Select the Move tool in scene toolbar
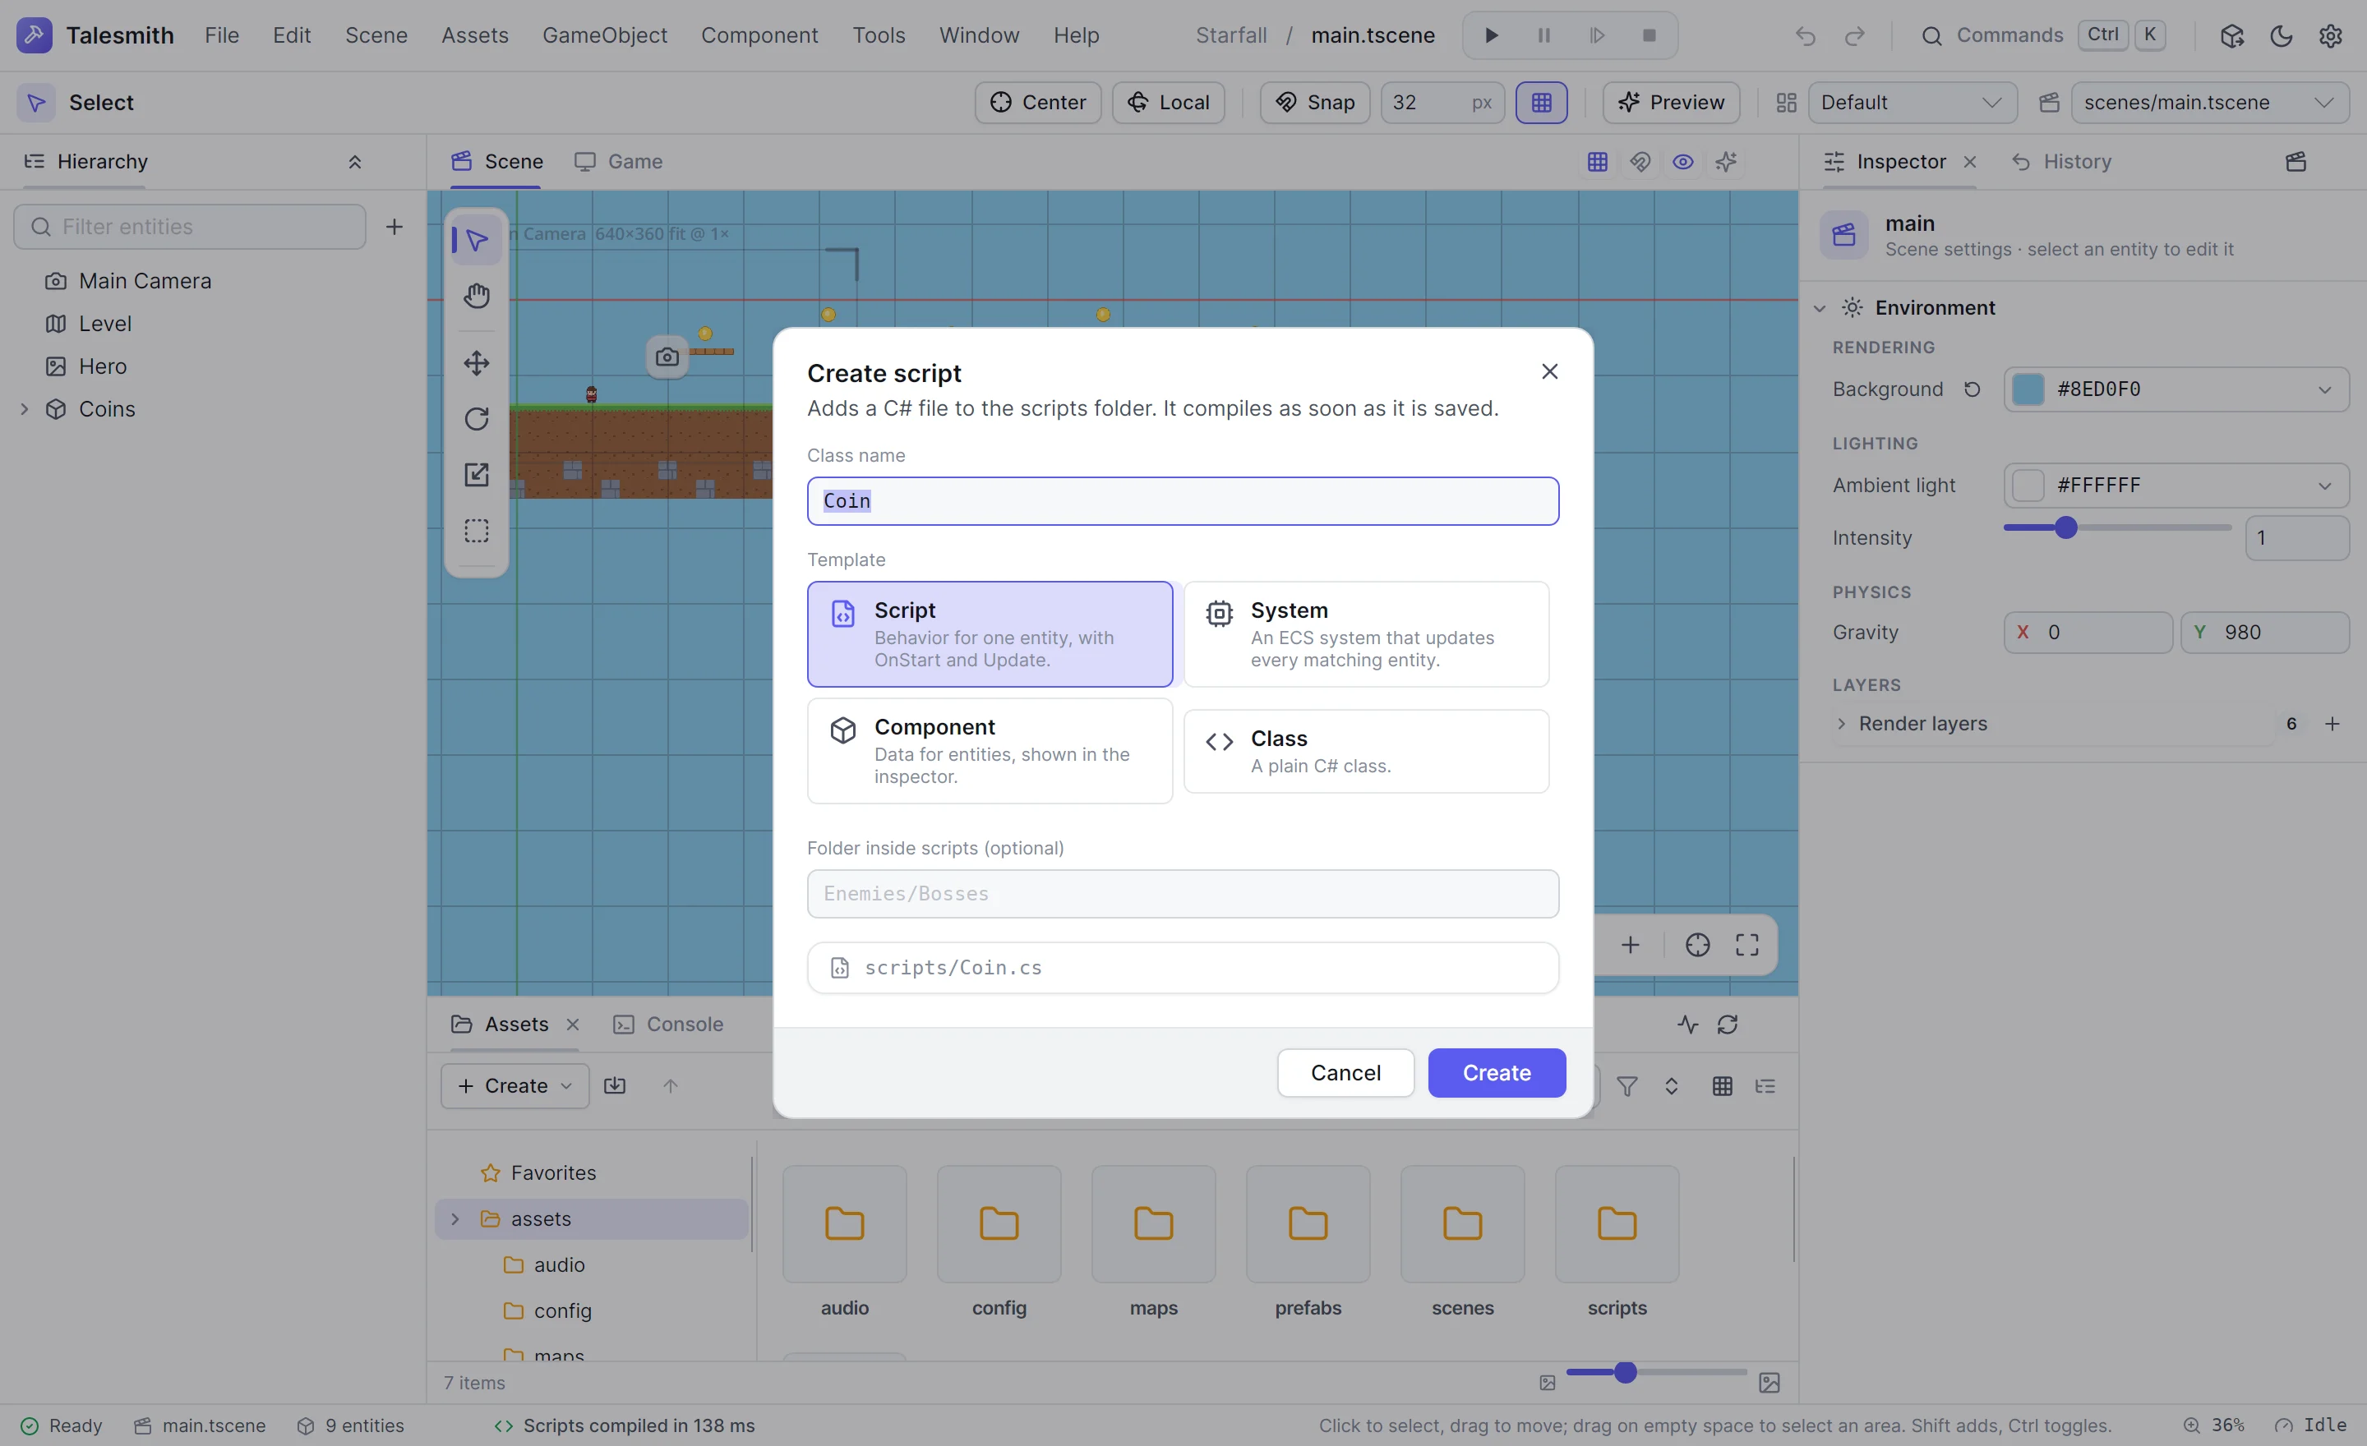The height and width of the screenshot is (1446, 2367). [477, 363]
